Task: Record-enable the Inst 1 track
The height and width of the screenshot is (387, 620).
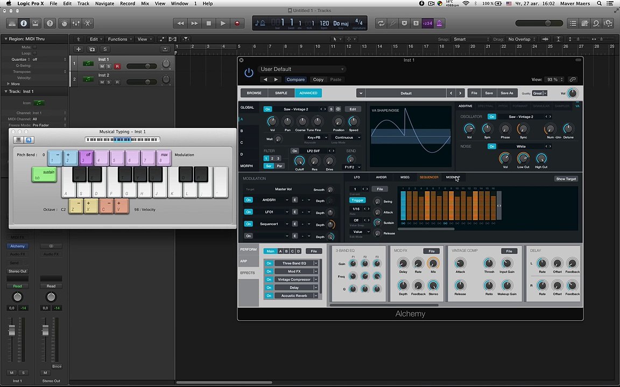Action: tap(117, 66)
